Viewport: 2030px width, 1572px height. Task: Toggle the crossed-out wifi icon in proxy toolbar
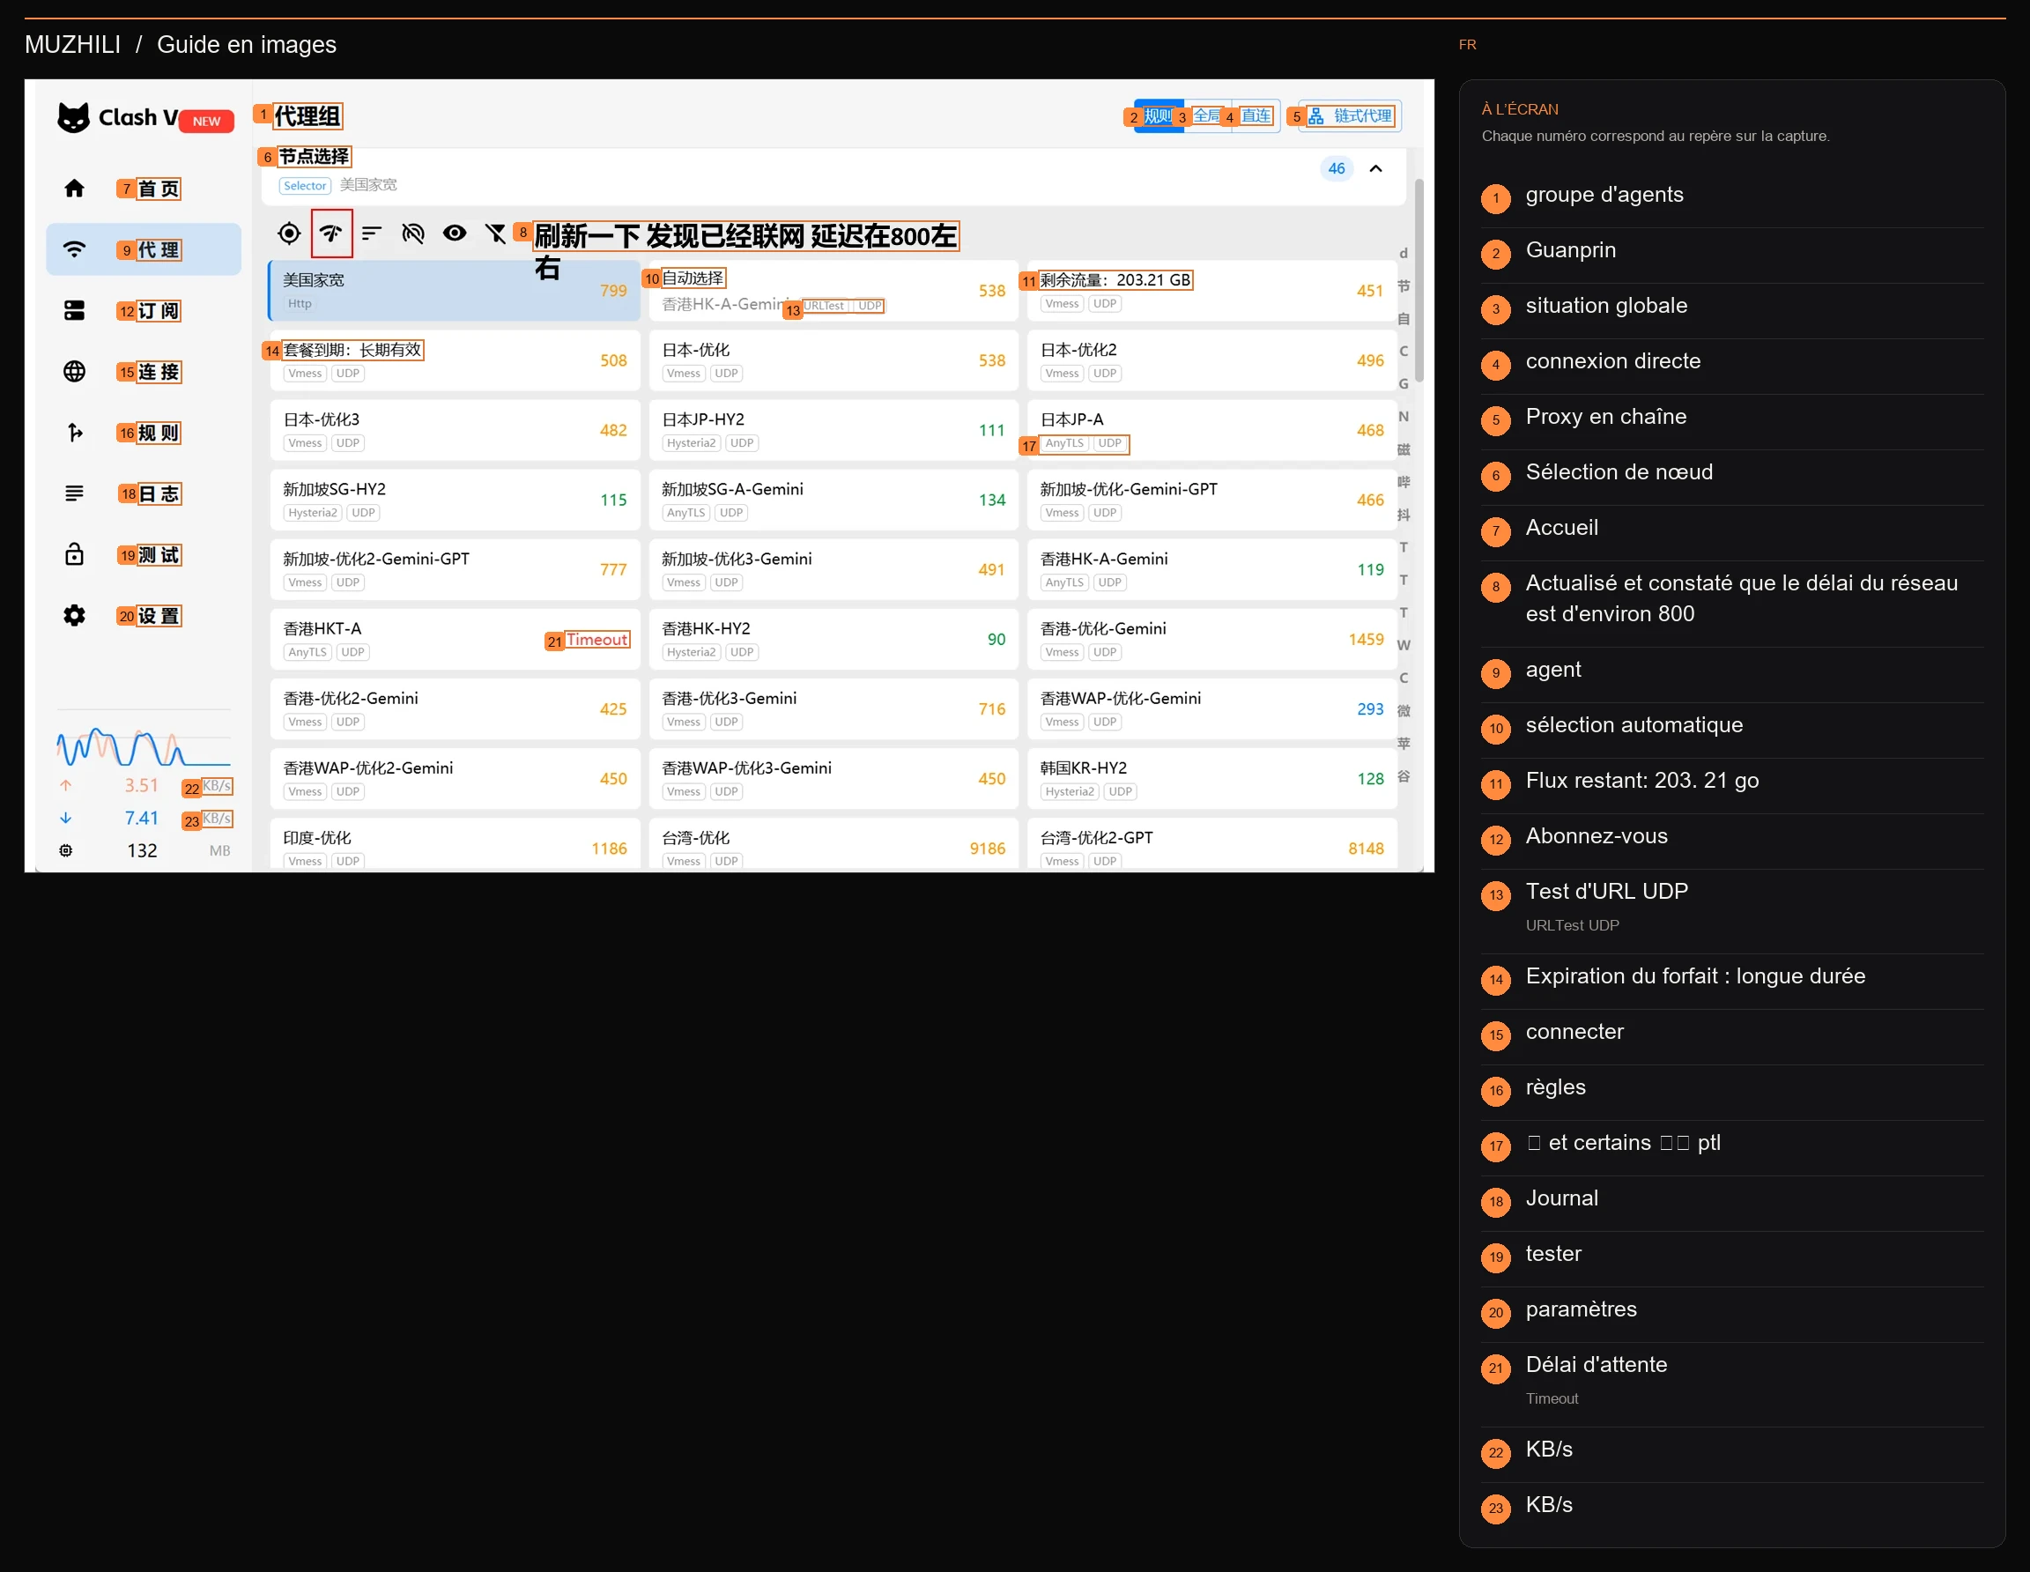click(412, 234)
